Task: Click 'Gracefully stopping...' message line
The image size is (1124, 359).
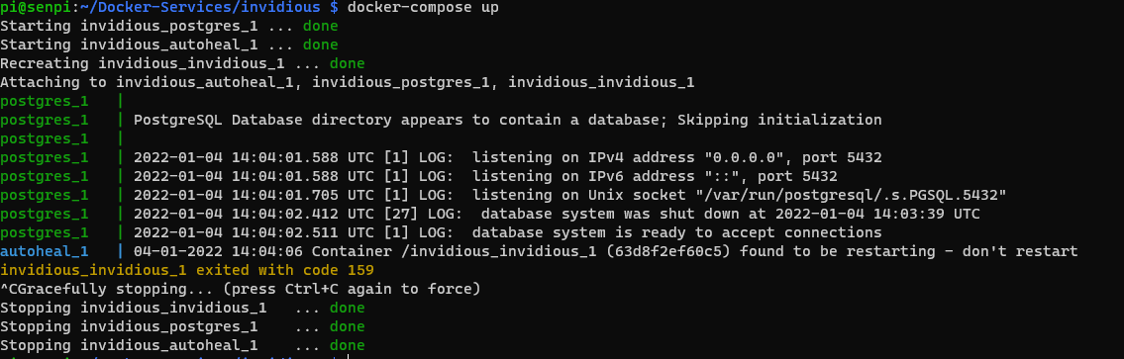Action: (240, 289)
